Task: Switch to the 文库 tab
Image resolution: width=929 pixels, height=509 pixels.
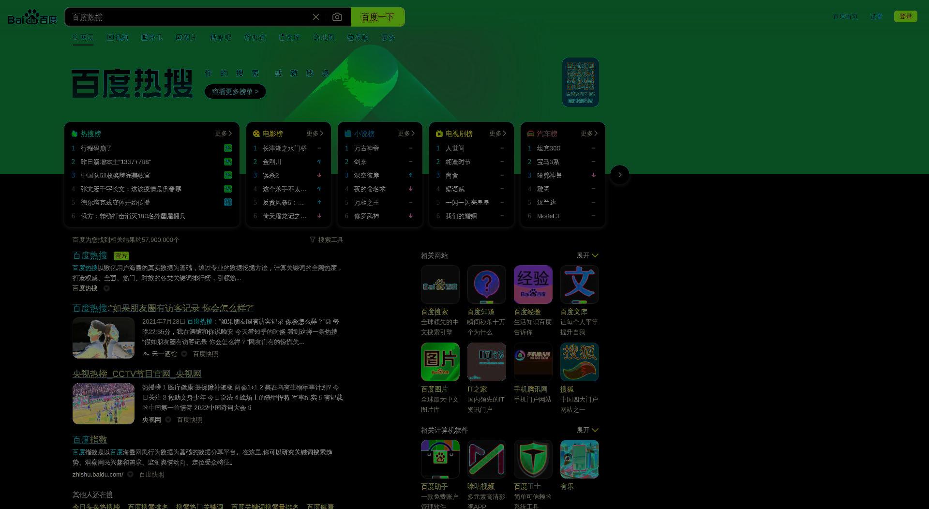Action: coord(289,37)
